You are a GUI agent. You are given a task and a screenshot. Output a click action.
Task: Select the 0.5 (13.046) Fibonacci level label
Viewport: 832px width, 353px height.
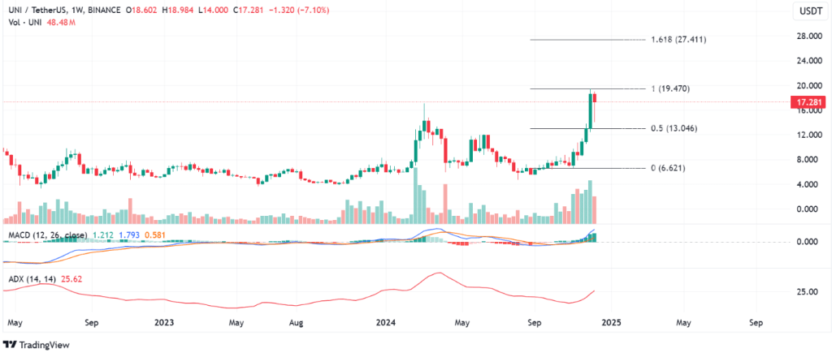(674, 128)
